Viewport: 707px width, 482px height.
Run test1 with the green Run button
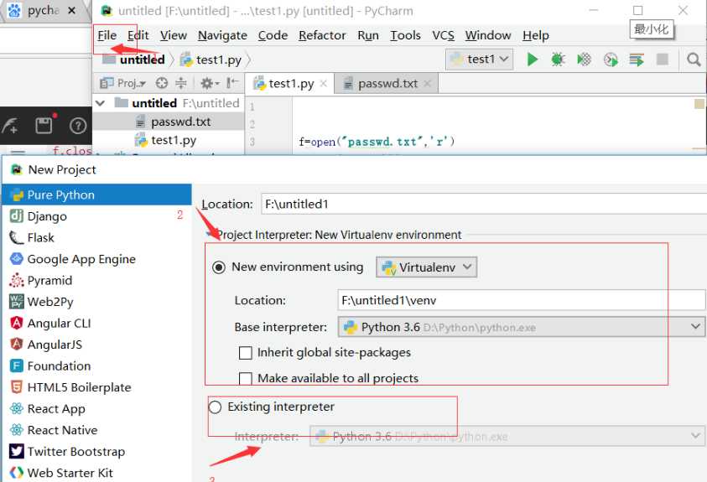[x=532, y=60]
